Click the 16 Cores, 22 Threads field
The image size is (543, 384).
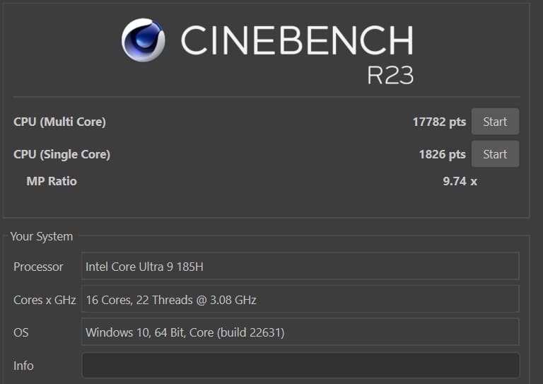[x=300, y=300]
